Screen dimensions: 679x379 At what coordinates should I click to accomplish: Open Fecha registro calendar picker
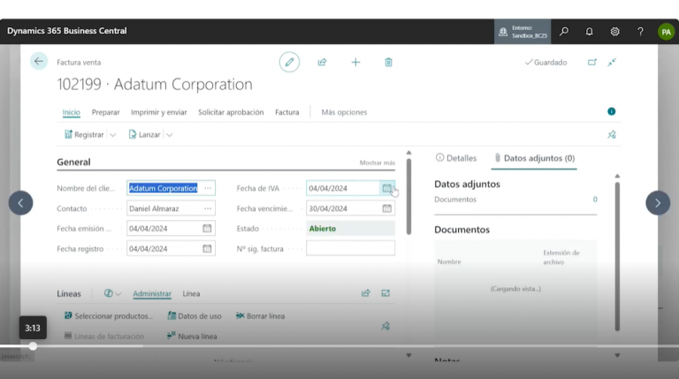207,249
